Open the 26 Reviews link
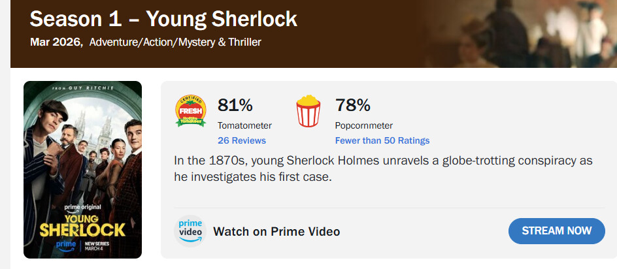 (x=242, y=140)
